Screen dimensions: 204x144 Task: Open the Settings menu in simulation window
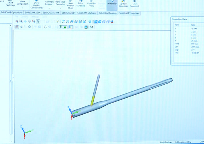coord(35,17)
